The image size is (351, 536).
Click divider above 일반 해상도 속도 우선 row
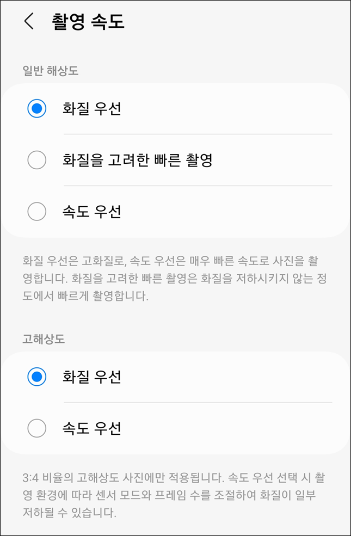tap(198, 186)
